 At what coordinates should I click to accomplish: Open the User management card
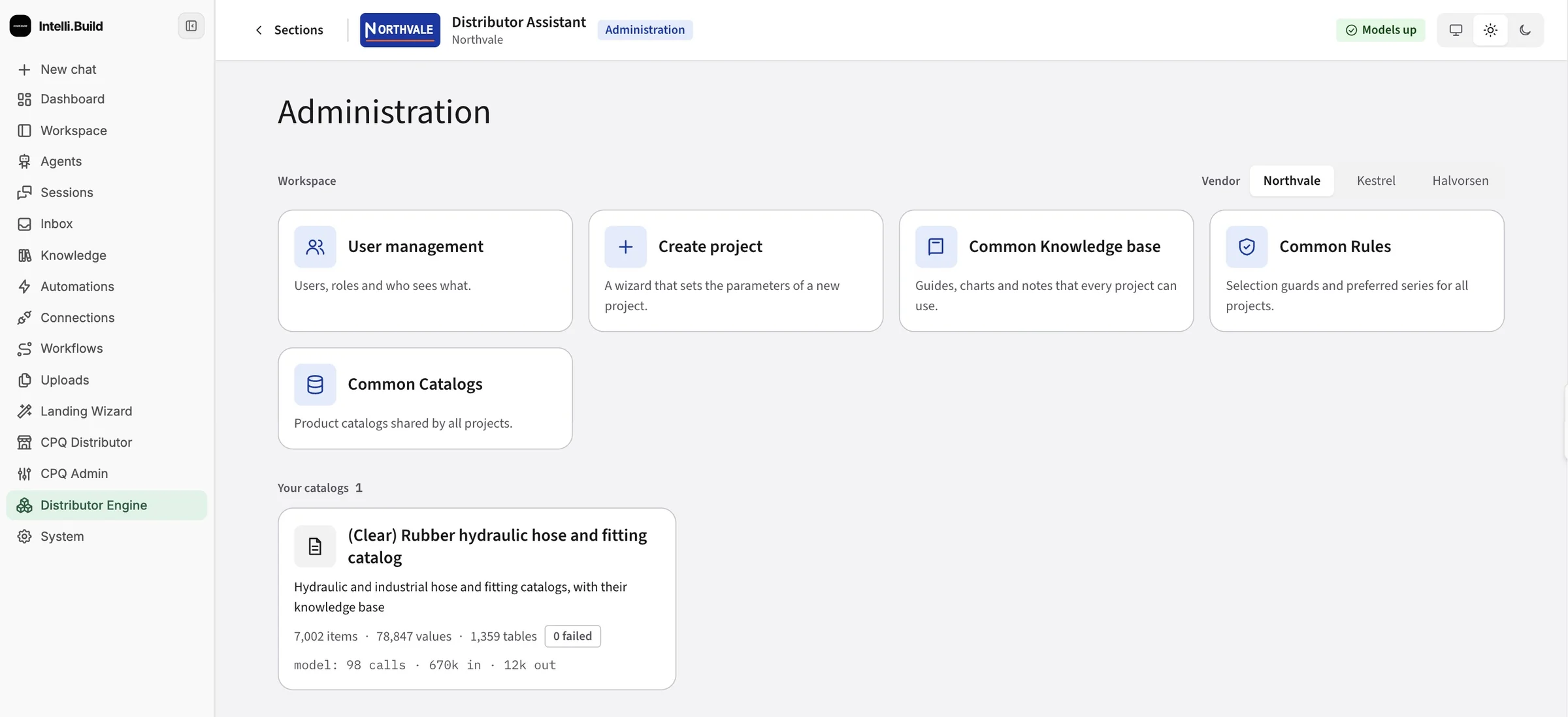click(425, 271)
